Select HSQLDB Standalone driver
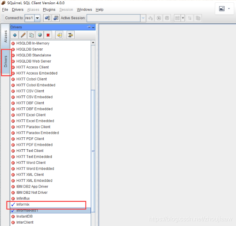This screenshot has width=236, height=226. pyautogui.click(x=51, y=55)
